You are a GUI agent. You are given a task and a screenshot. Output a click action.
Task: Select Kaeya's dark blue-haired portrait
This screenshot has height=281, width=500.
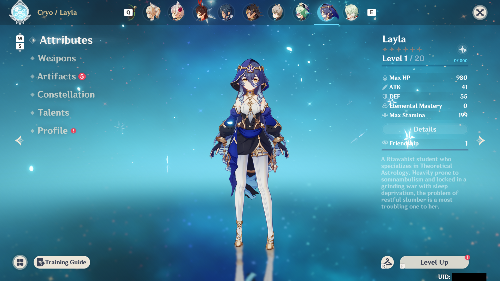(227, 12)
